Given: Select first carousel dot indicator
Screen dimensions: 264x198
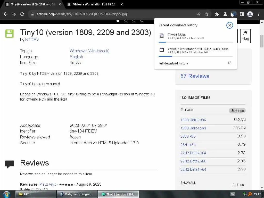Looking at the screenshot, I should click(x=118, y=21).
